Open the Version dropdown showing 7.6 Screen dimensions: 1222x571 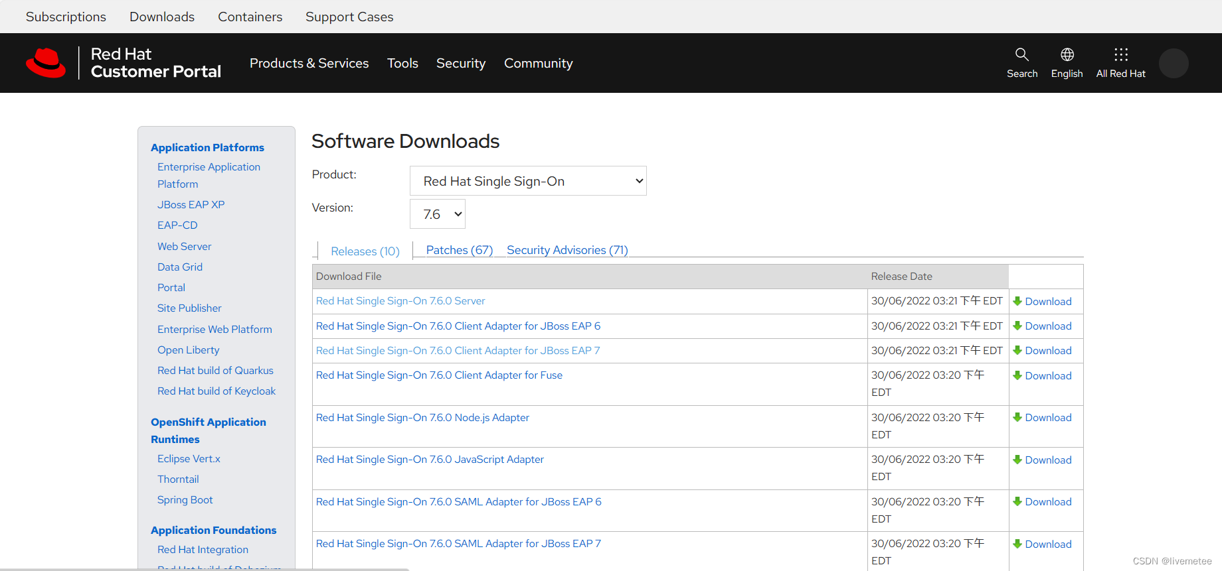pyautogui.click(x=438, y=214)
